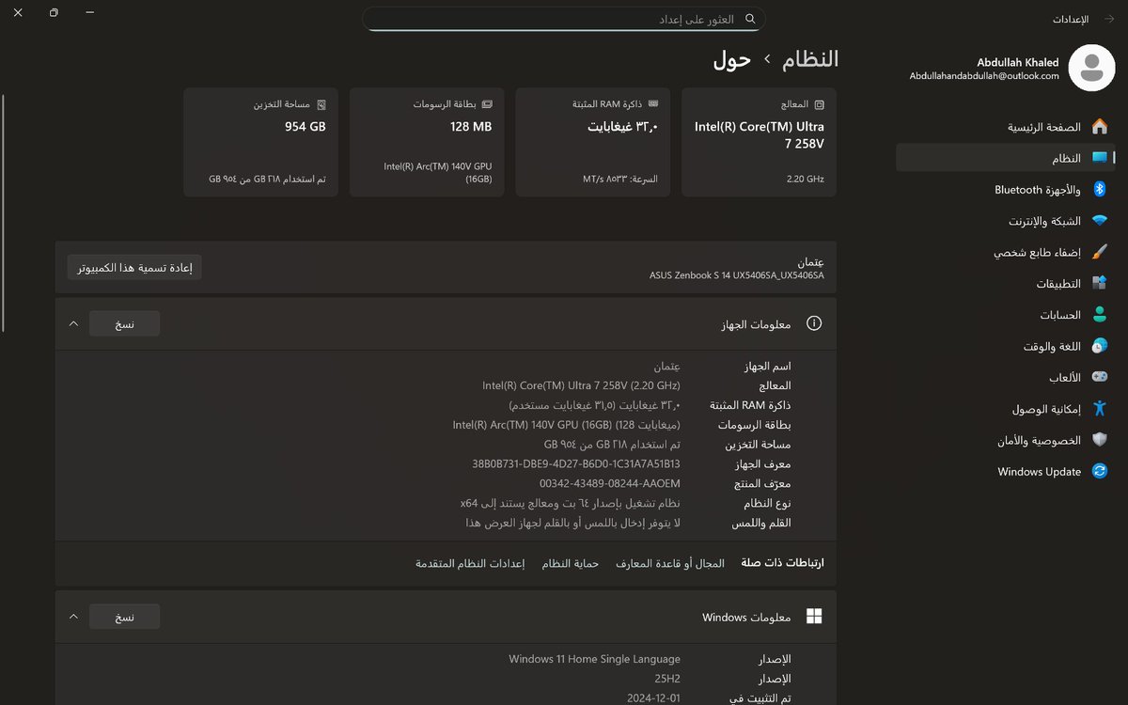Open the Apps (التطبيقات) icon
Viewport: 1128px width, 705px height.
[x=1099, y=284]
